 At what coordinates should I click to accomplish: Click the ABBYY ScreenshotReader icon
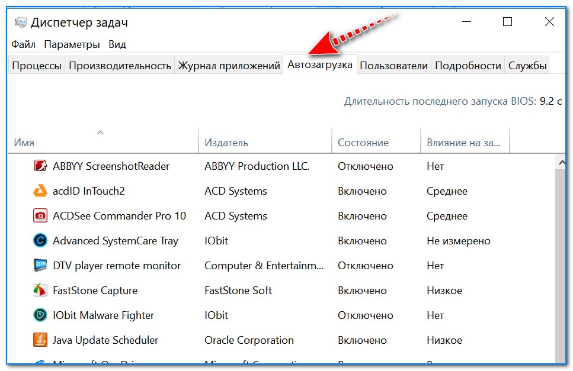(40, 166)
